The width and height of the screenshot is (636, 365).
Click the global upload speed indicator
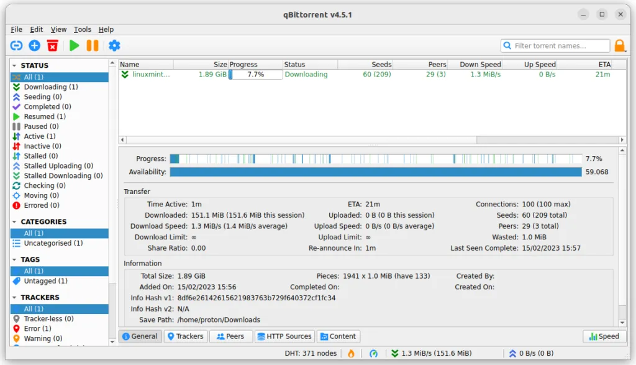[x=531, y=354]
